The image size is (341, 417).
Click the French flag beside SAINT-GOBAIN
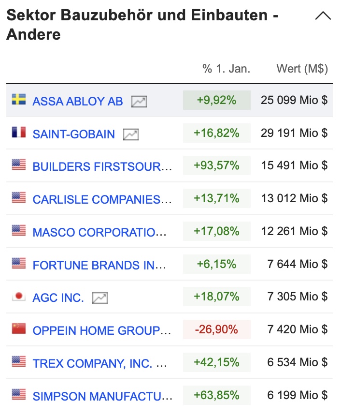point(19,132)
